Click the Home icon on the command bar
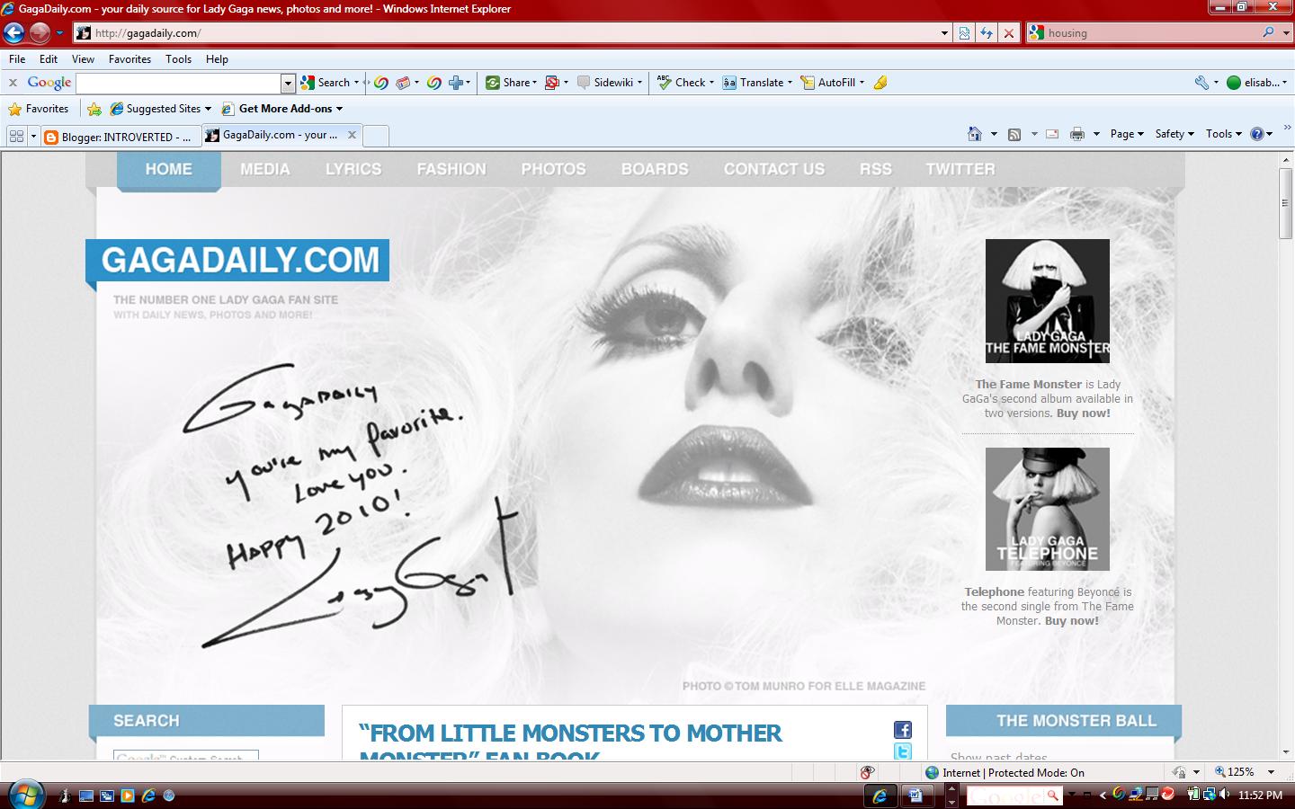The width and height of the screenshot is (1295, 809). (974, 133)
